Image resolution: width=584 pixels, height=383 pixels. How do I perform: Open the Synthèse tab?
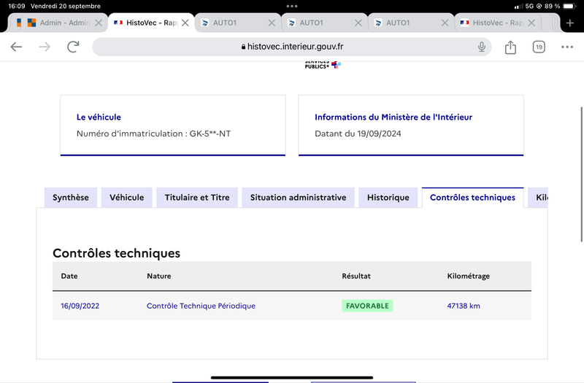pyautogui.click(x=71, y=198)
